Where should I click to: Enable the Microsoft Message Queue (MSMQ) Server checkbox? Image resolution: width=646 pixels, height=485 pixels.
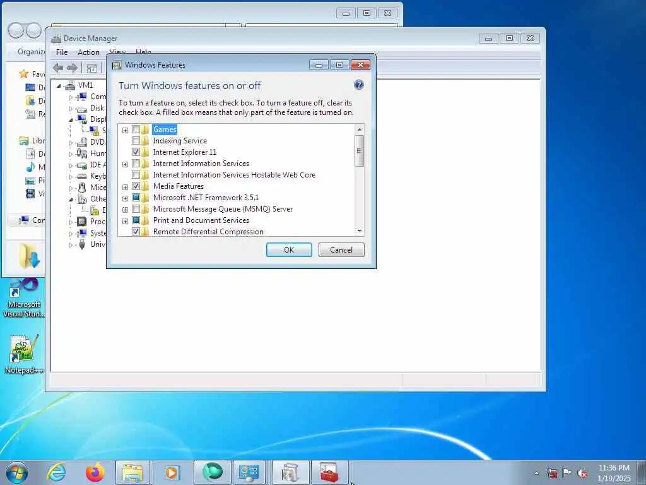click(136, 208)
